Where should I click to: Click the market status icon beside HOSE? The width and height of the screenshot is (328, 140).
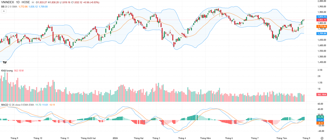click(33, 2)
